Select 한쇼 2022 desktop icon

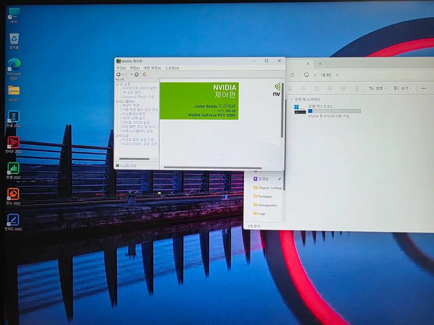coord(13,197)
